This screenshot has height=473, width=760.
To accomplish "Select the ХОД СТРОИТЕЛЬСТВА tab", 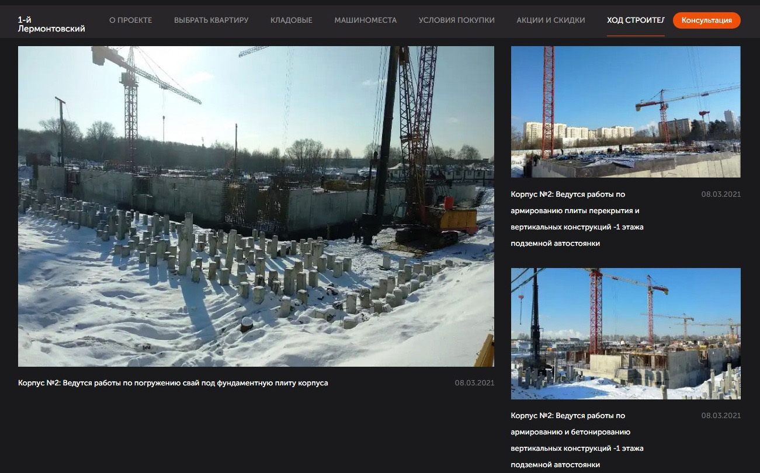I will 636,20.
